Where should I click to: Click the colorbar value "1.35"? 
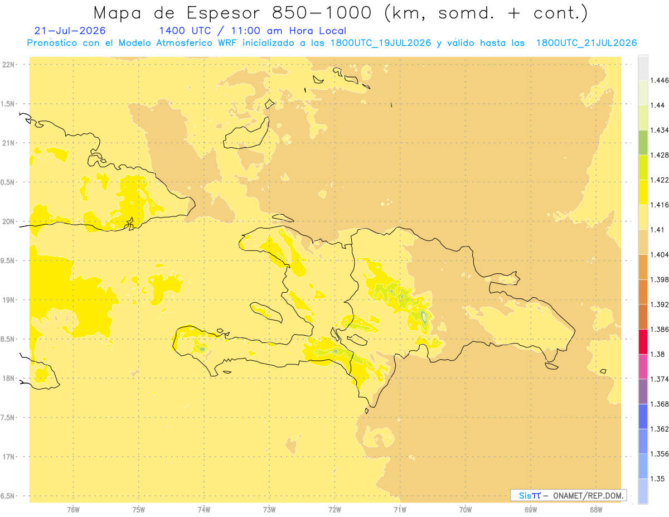tap(658, 479)
